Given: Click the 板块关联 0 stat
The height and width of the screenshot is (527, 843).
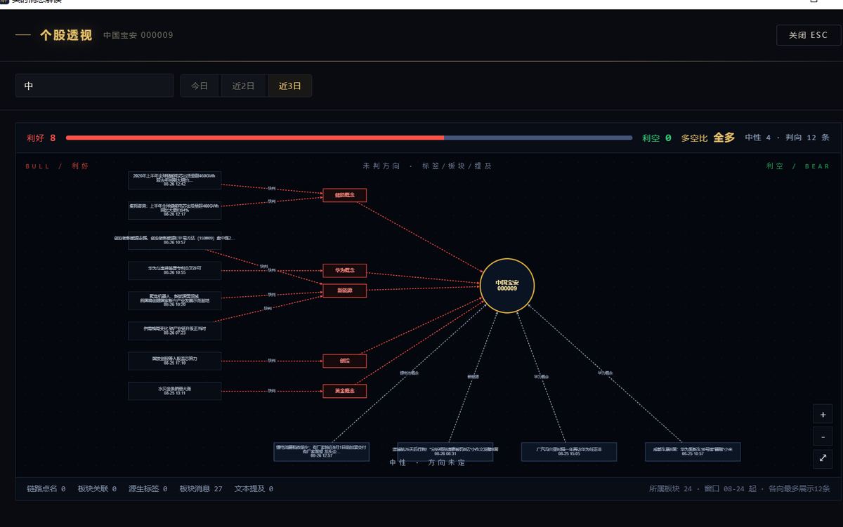Looking at the screenshot, I should (97, 488).
